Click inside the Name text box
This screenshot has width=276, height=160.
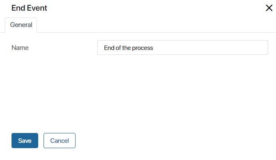tap(183, 47)
